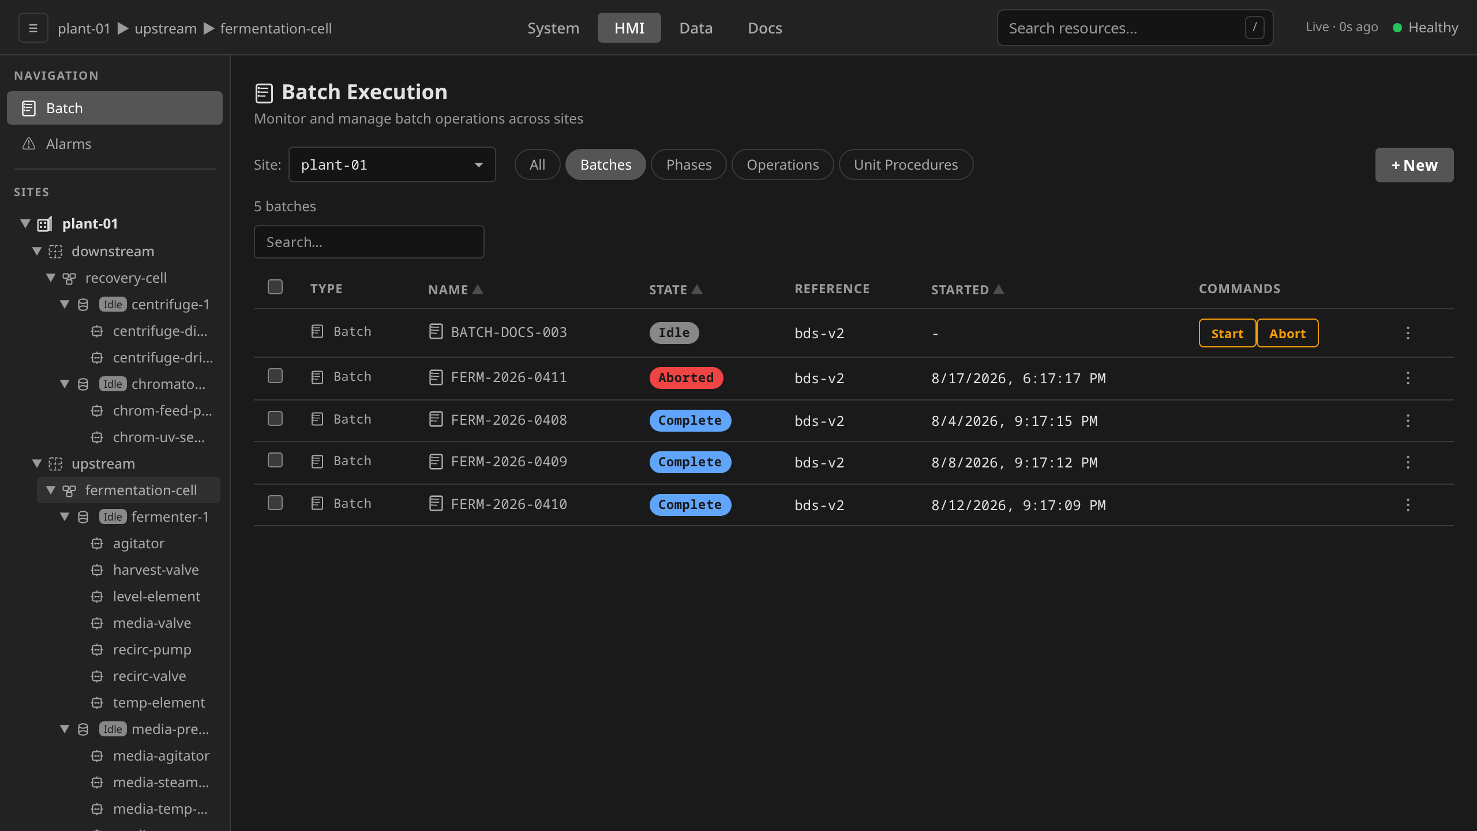The width and height of the screenshot is (1477, 831).
Task: Click the centrifuge-1 unit icon
Action: [x=83, y=305]
